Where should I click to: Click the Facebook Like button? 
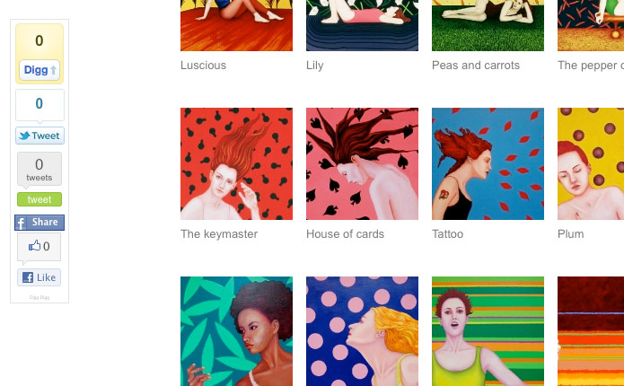[39, 277]
